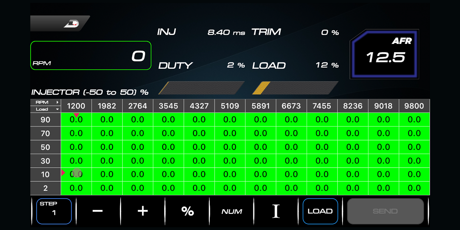460x230 pixels.
Task: Click the INJECTOR (-50 to 50) % title
Action: click(x=90, y=92)
